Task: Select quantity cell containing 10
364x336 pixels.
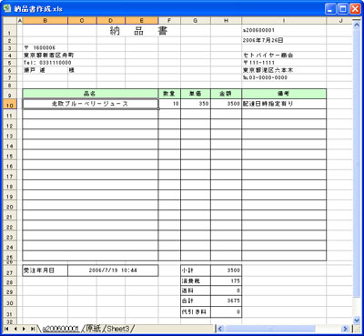Action: pos(169,104)
